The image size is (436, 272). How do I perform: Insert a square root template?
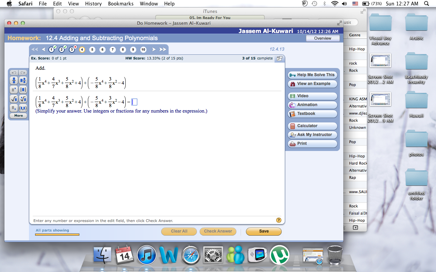[14, 99]
